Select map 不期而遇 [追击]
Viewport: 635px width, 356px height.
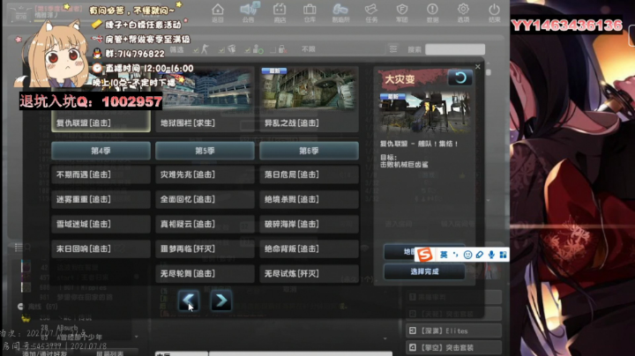point(101,174)
